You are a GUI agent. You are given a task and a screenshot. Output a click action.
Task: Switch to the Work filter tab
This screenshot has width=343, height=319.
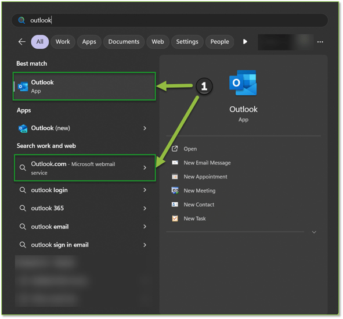click(x=63, y=42)
